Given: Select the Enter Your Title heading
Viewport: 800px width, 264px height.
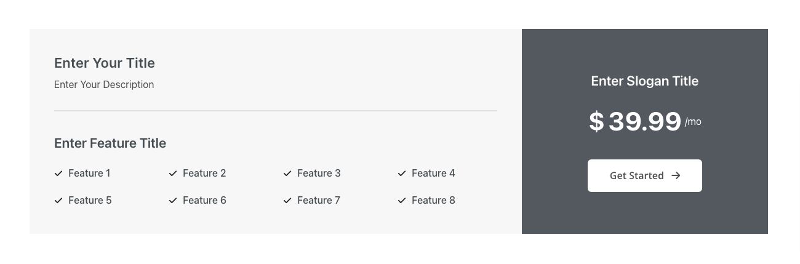Looking at the screenshot, I should point(105,63).
